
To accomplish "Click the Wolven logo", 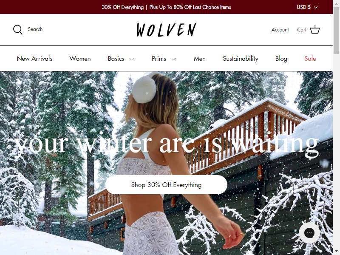I will (x=166, y=30).
